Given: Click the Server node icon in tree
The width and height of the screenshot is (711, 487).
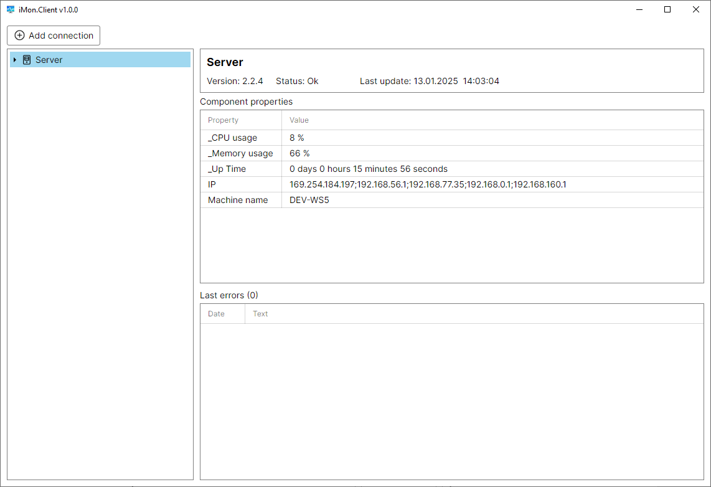Looking at the screenshot, I should click(27, 60).
